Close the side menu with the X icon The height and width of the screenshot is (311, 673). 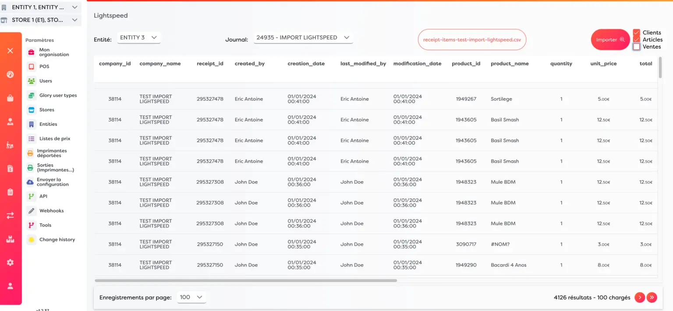pos(10,51)
